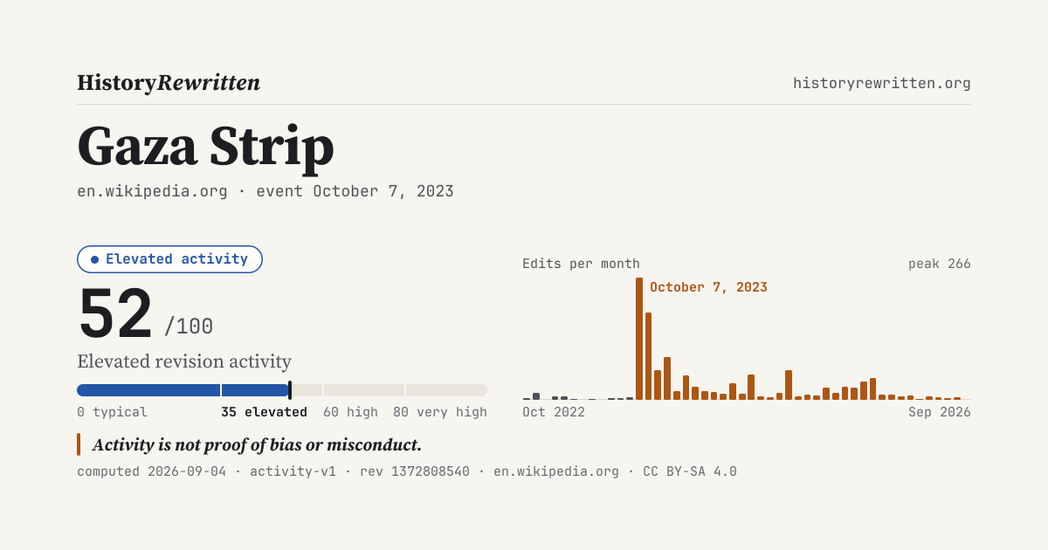Click the '35 elevated' threshold label

tap(264, 412)
